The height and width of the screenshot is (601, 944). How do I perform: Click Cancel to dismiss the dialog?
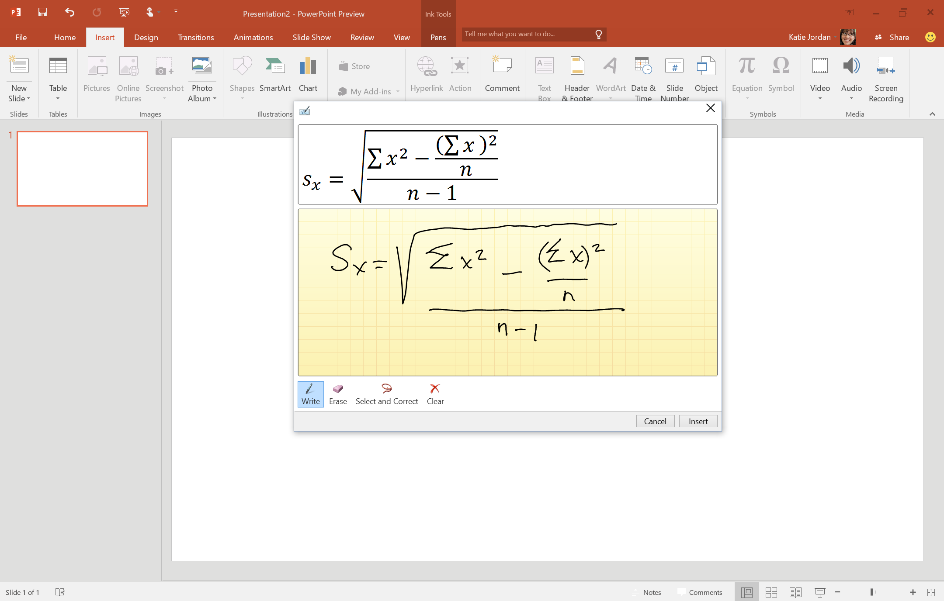point(655,421)
